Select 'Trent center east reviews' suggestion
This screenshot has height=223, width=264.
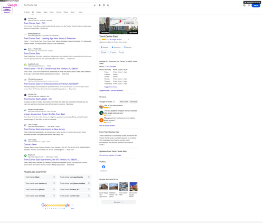click(x=40, y=196)
